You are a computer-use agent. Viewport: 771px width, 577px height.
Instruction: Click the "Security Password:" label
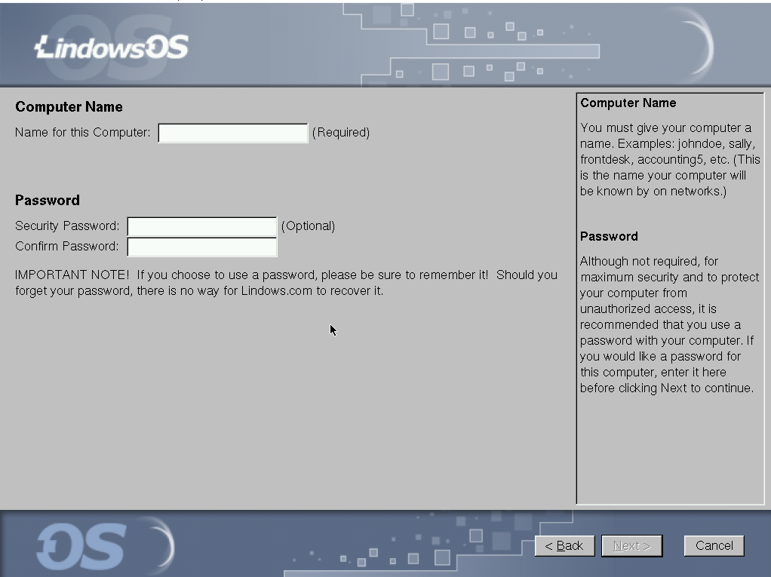point(67,226)
